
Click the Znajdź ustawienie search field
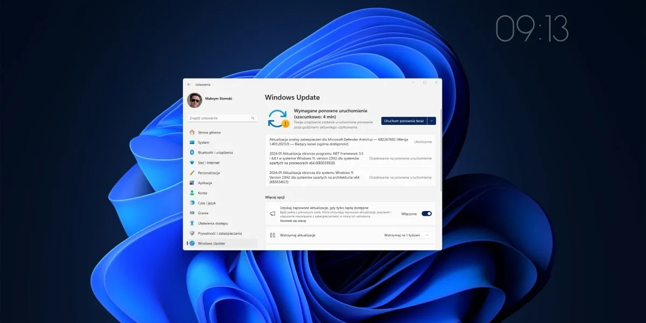point(221,117)
